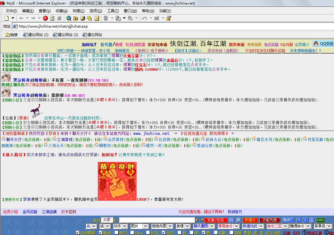334x235 pixels.
Task: Click the red 发言/发招 button
Action: tap(216, 220)
